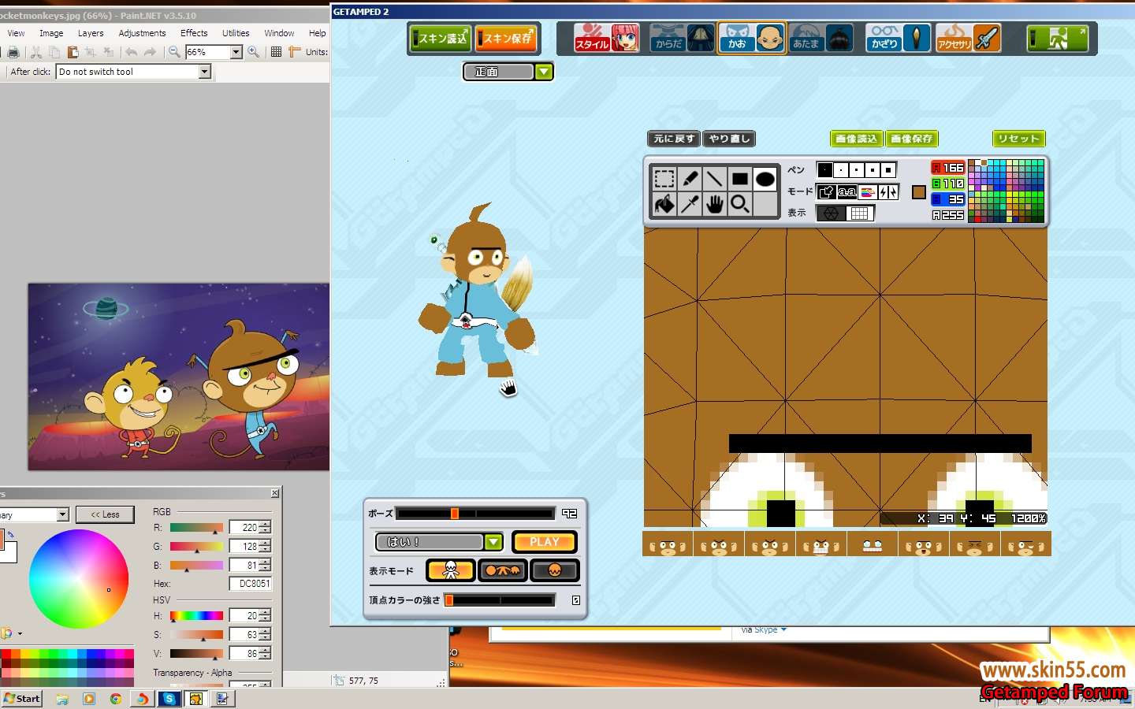Image resolution: width=1135 pixels, height=709 pixels.
Task: Select the smallest pen size option
Action: 824,169
